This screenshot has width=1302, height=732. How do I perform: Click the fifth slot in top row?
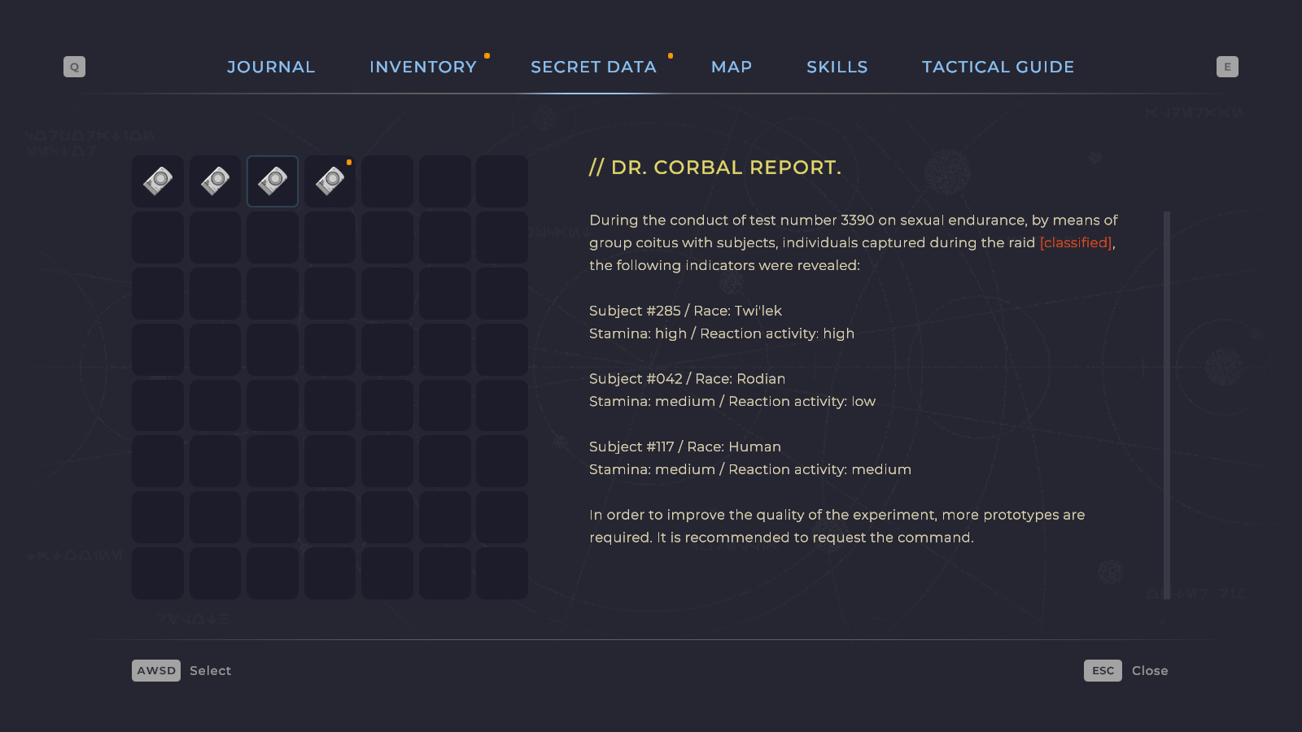coord(387,181)
